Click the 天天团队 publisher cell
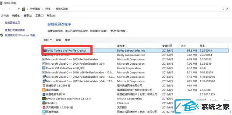 pyautogui.click(x=122, y=107)
